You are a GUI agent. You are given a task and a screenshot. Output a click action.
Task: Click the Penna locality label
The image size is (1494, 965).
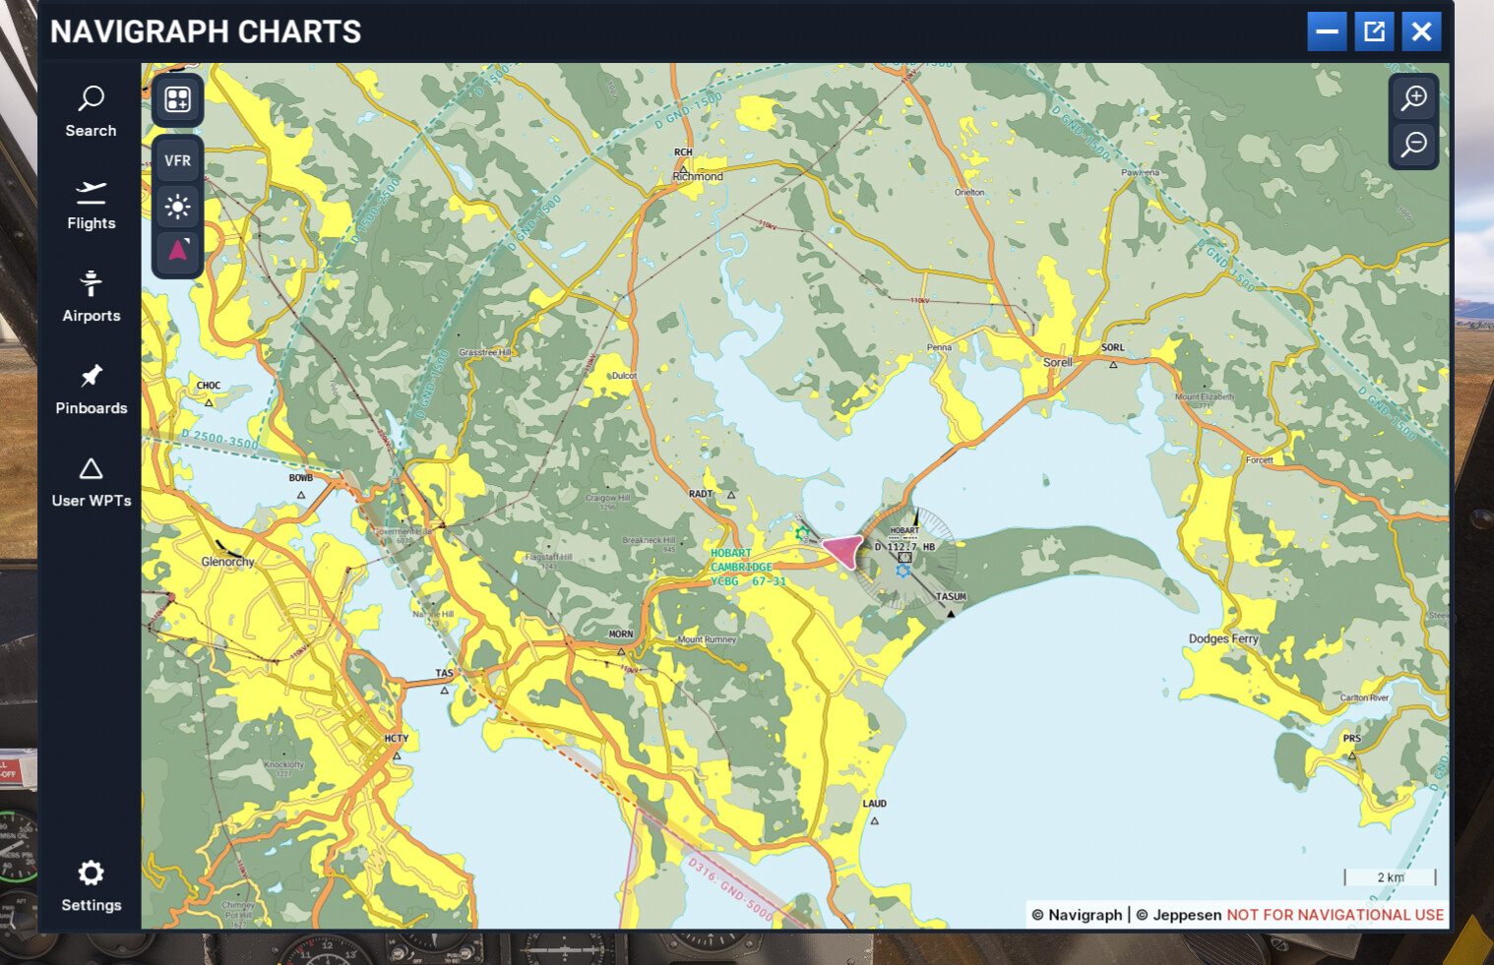939,347
